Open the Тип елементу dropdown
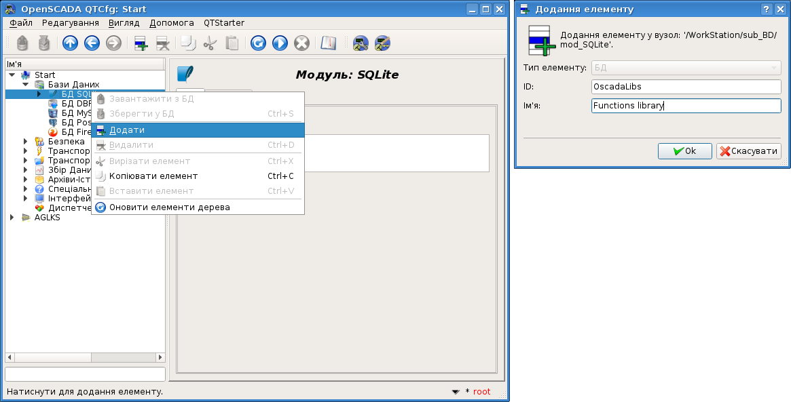 (686, 68)
